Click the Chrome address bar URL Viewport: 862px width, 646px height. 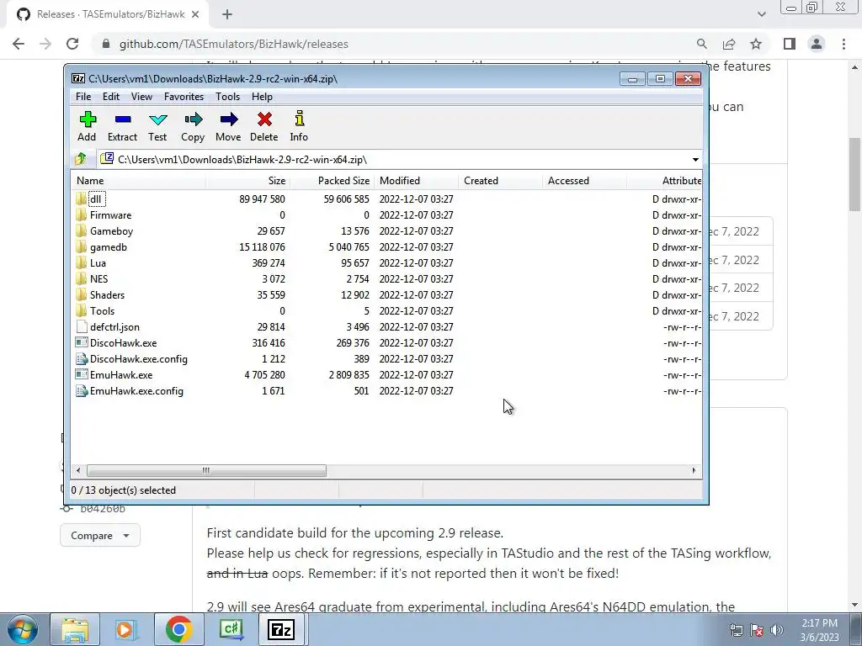coord(234,44)
